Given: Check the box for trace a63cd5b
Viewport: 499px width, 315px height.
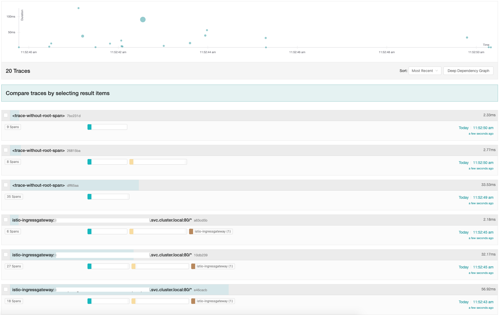Looking at the screenshot, I should point(6,220).
